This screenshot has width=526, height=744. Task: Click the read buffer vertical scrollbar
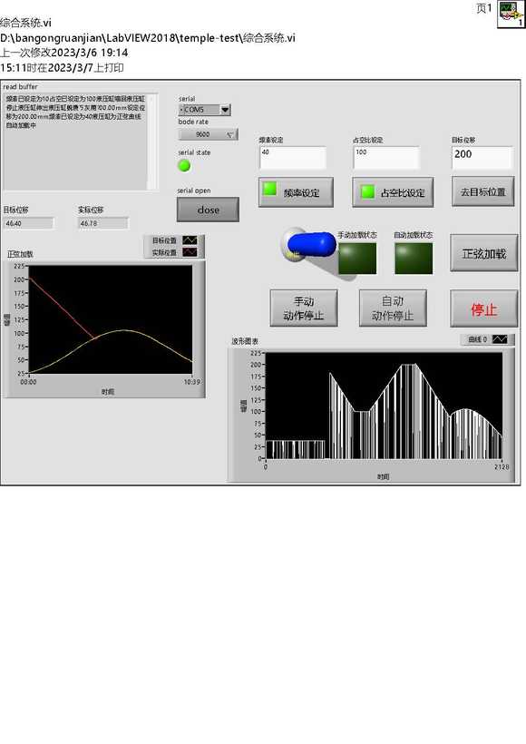152,142
